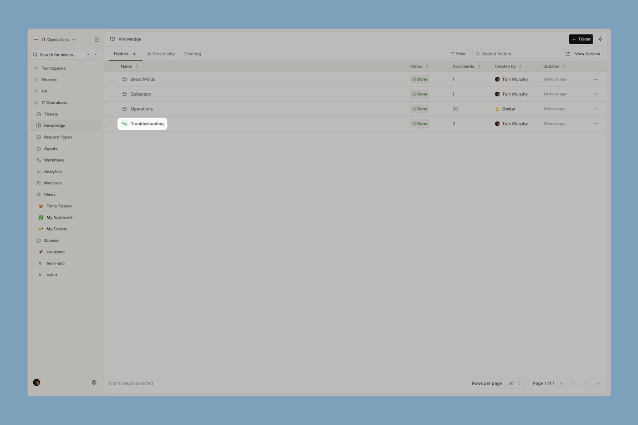Collapse the sidebar panel icon
The height and width of the screenshot is (425, 638).
97,40
